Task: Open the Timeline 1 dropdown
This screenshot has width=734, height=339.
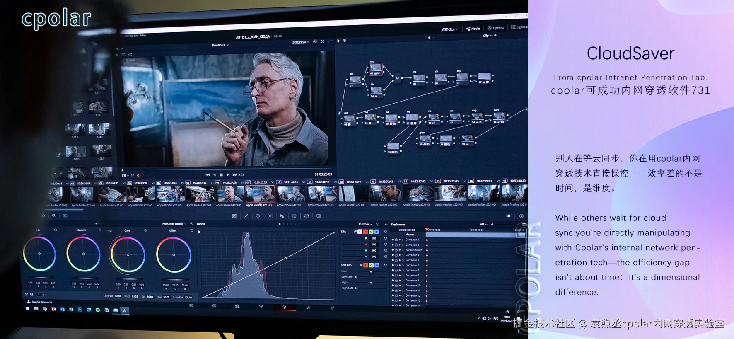Action: pyautogui.click(x=220, y=45)
